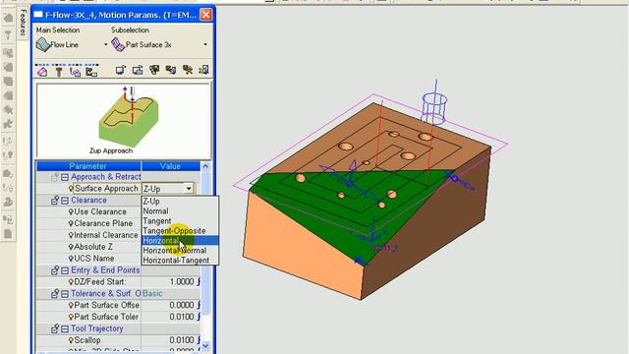629x354 pixels.
Task: Click the parameter list scroll up arrow
Action: click(x=205, y=166)
